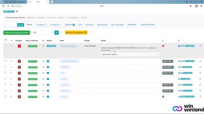
Task: Open ЗАДАЧИ link with counter badge
Action: click(x=70, y=25)
